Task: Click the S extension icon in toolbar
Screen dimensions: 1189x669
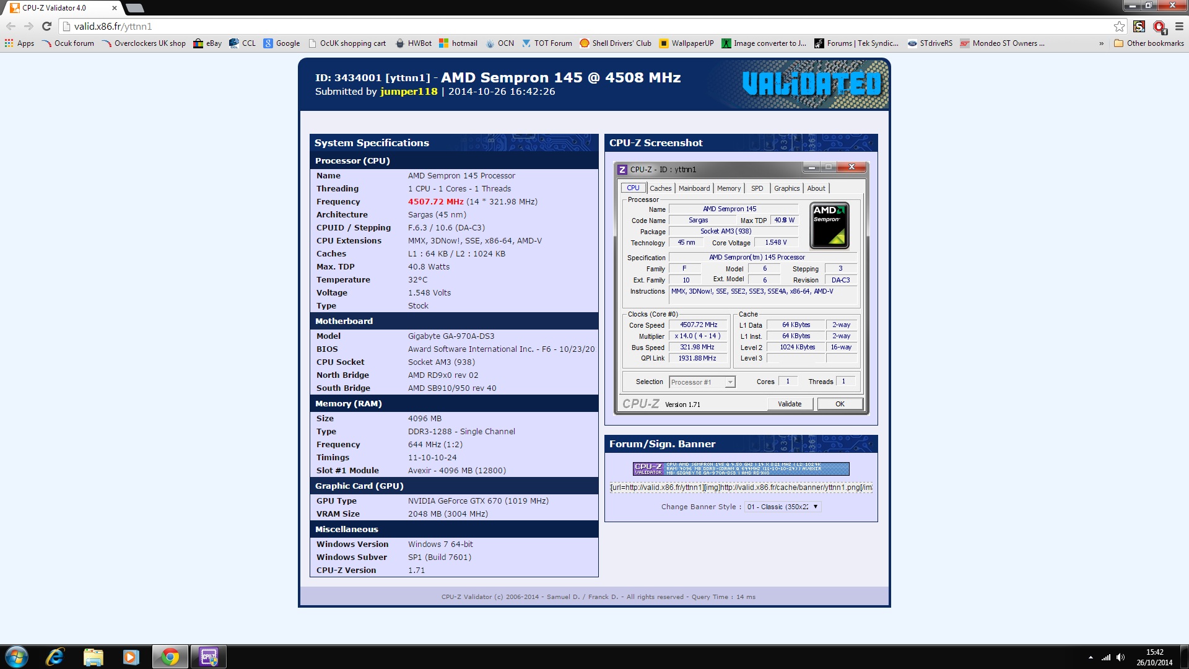Action: [1139, 26]
